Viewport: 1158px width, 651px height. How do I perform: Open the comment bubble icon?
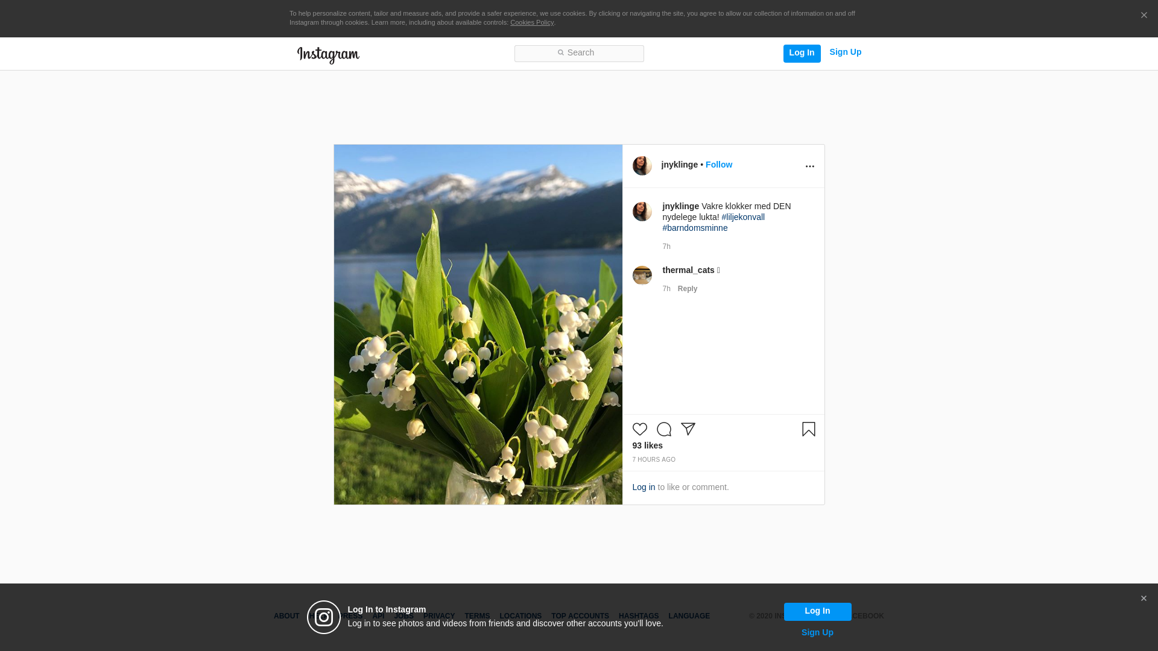pos(664,429)
